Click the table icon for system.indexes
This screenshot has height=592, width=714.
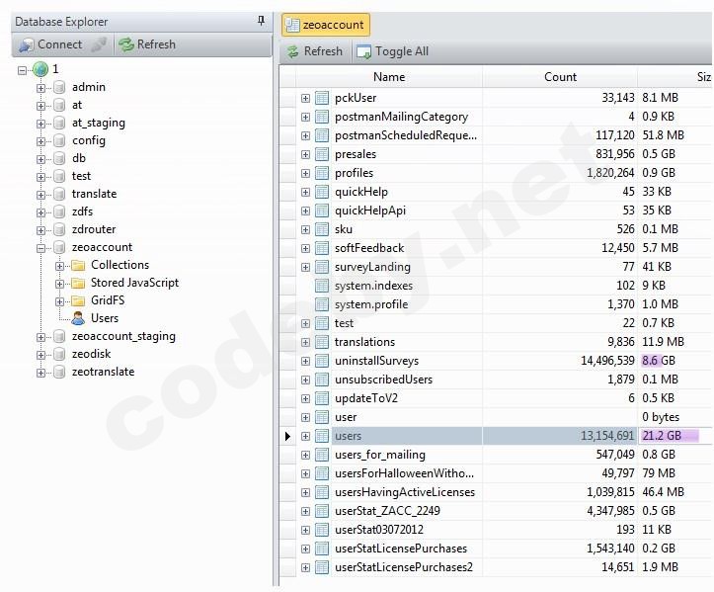pyautogui.click(x=322, y=286)
